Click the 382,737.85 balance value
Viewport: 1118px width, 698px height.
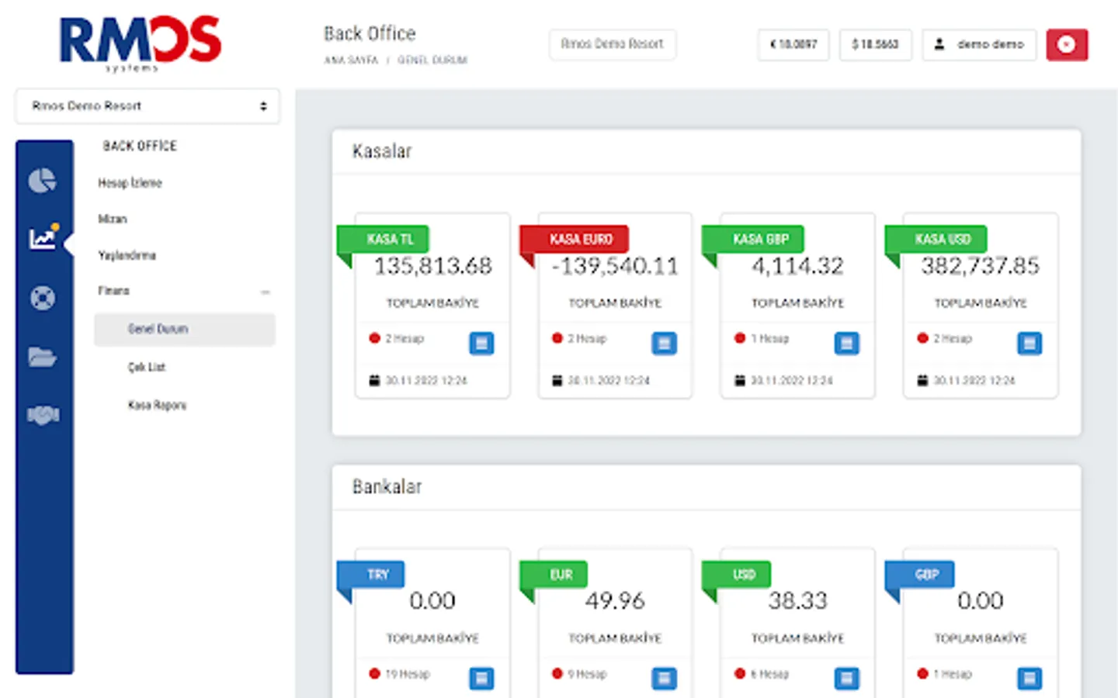(x=980, y=266)
